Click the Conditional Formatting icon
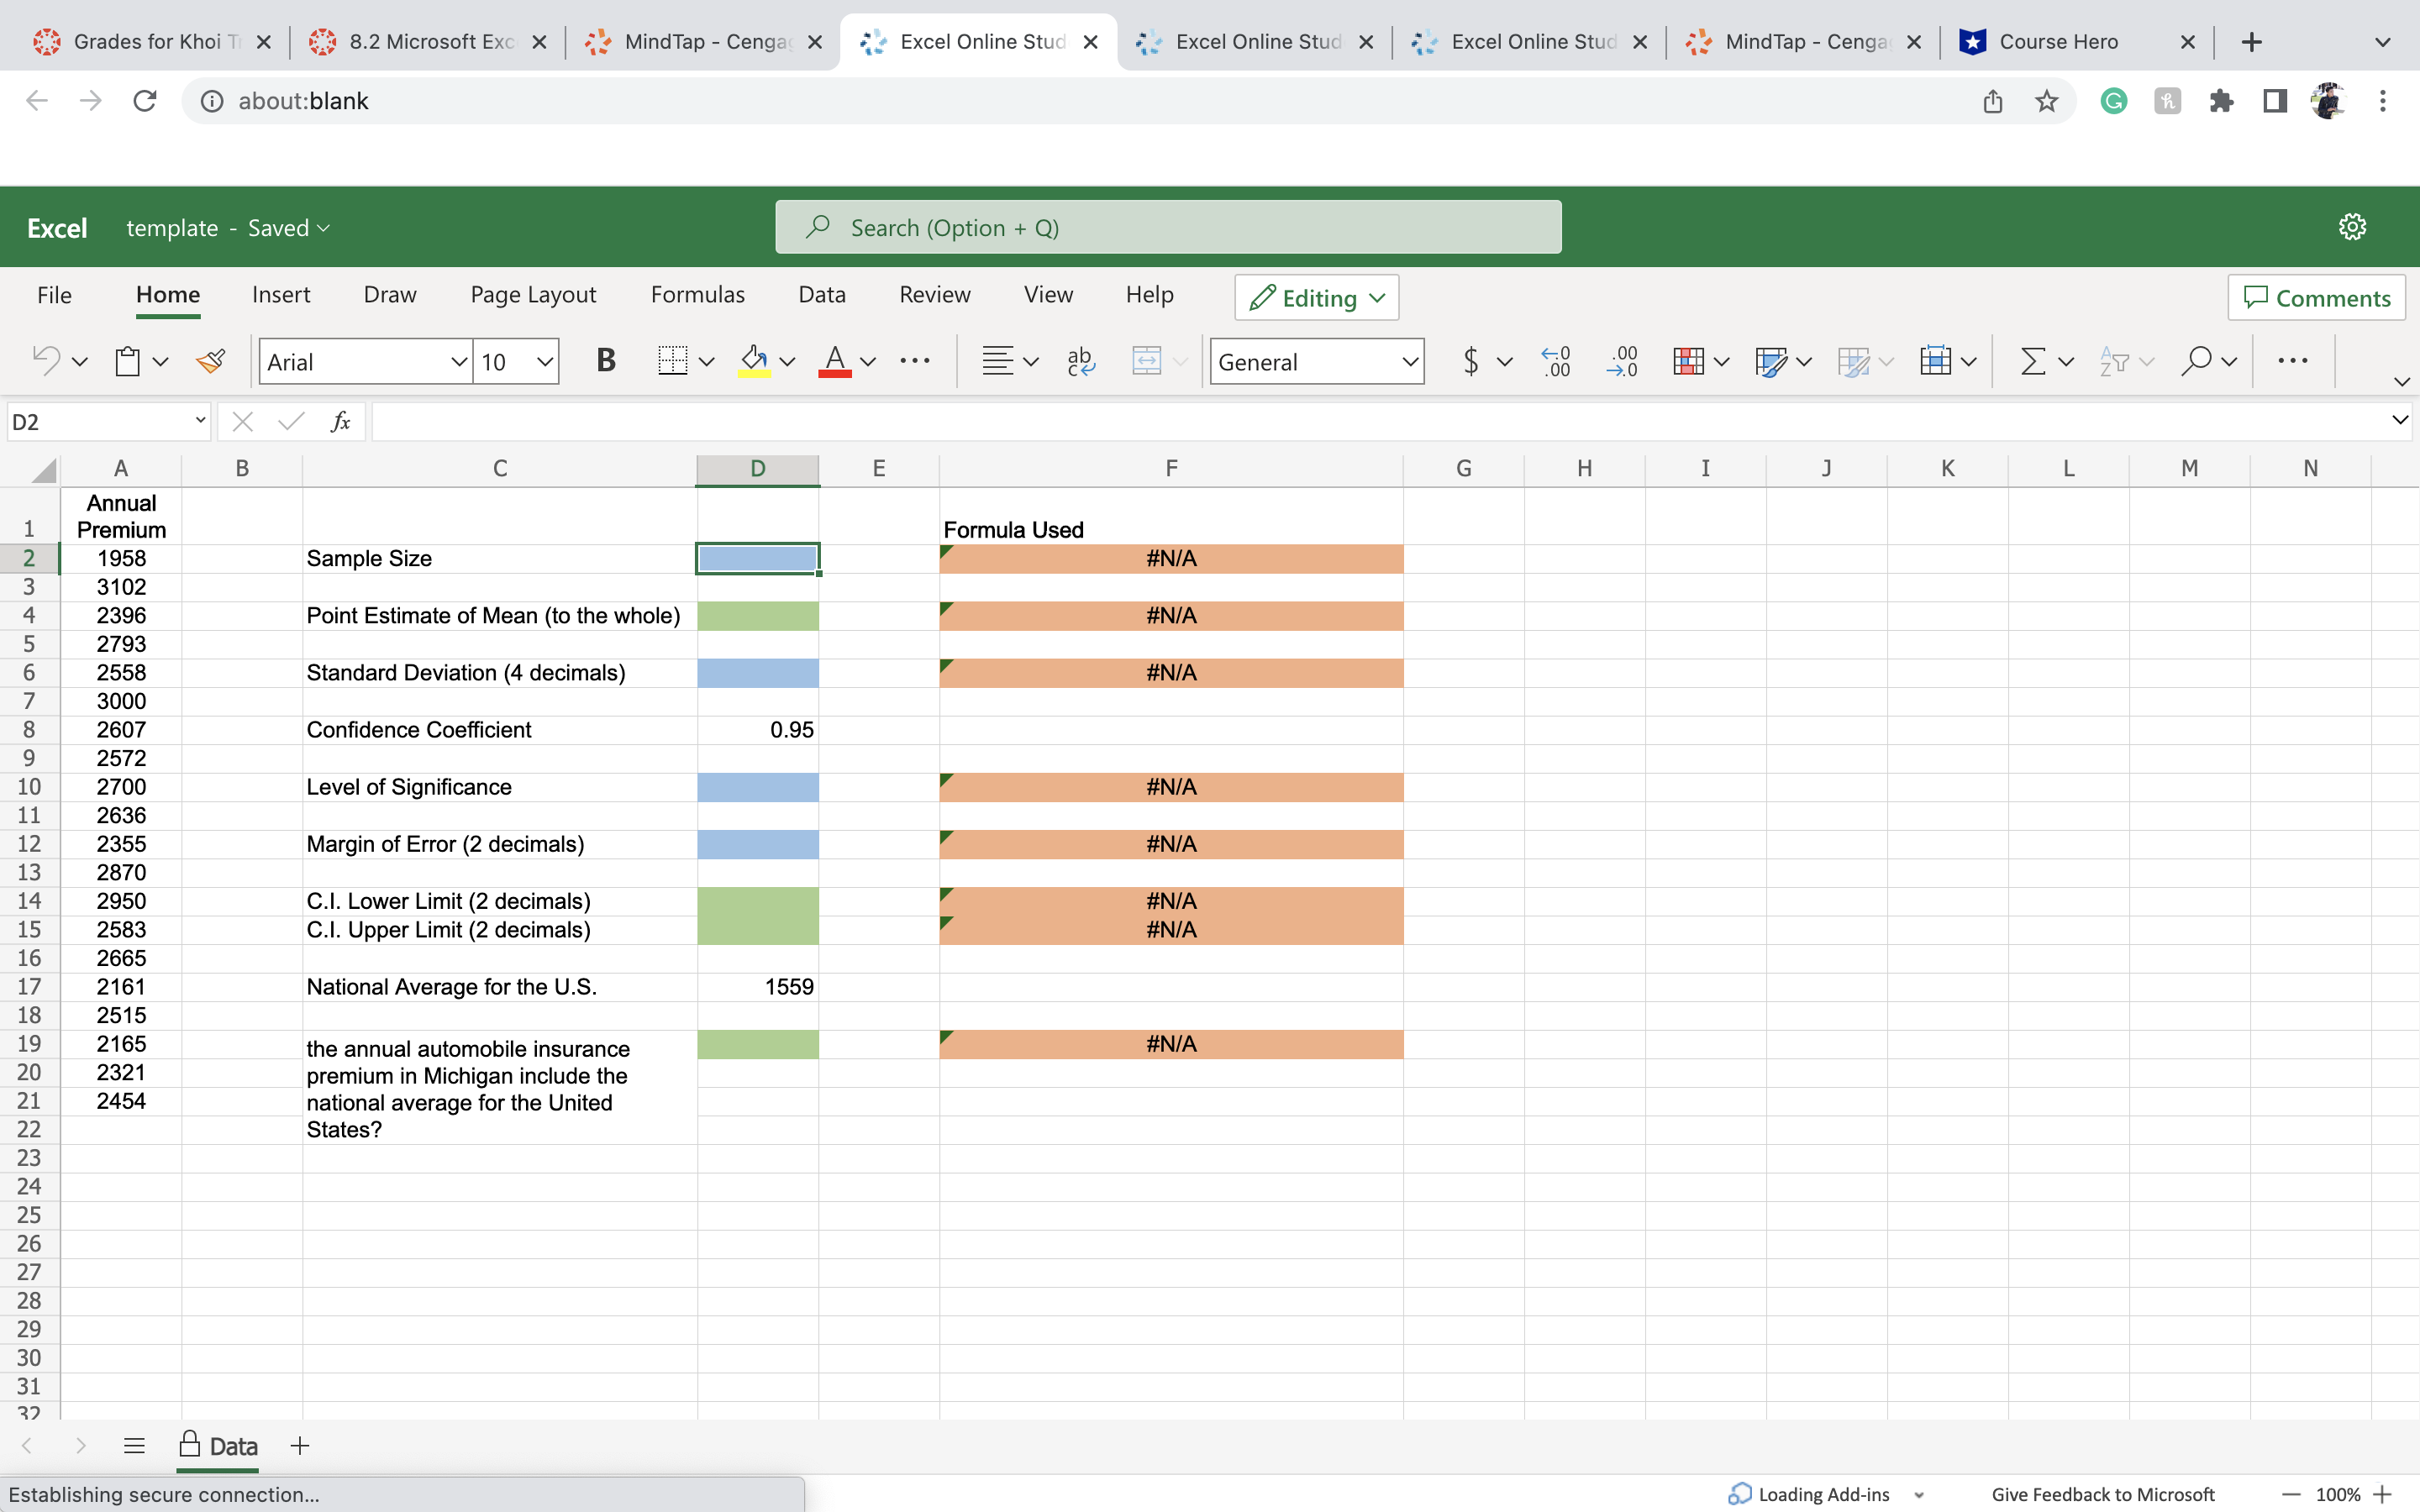This screenshot has height=1512, width=2420. pos(1688,361)
